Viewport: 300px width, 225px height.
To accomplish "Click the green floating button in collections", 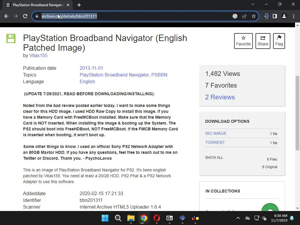I will point(270,207).
